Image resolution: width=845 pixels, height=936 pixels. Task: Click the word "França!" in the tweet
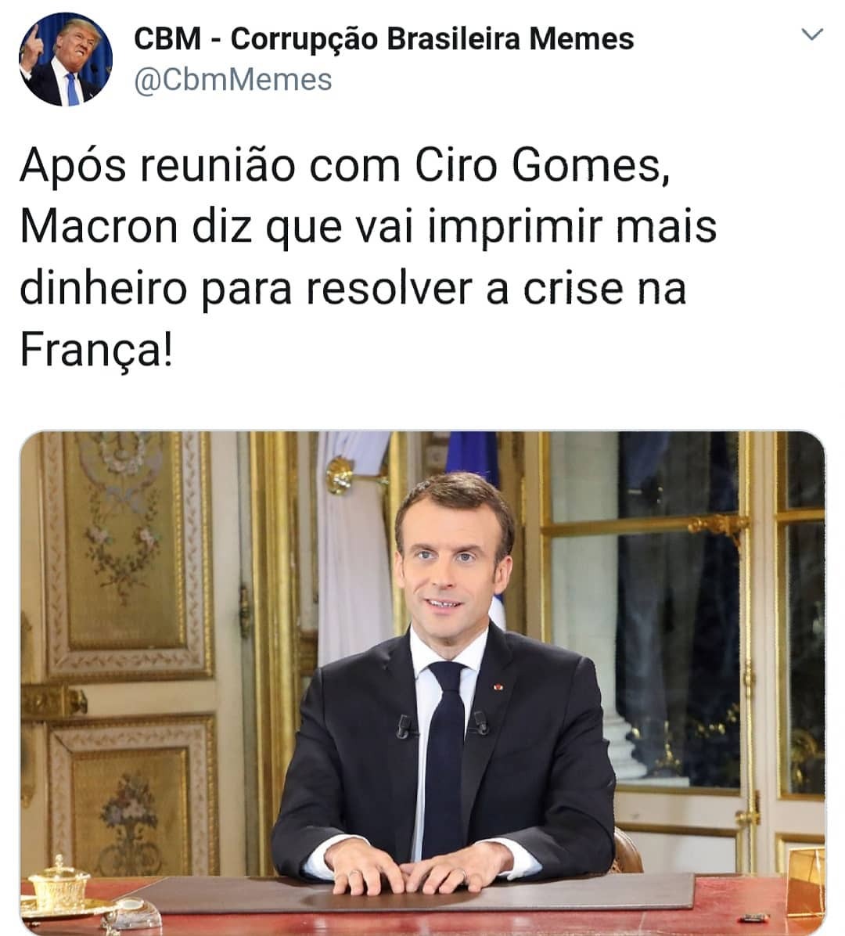96,350
